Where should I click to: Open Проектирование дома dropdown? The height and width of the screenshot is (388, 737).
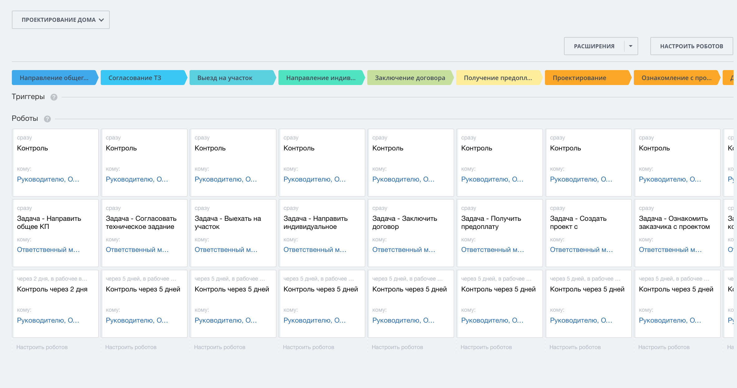61,20
